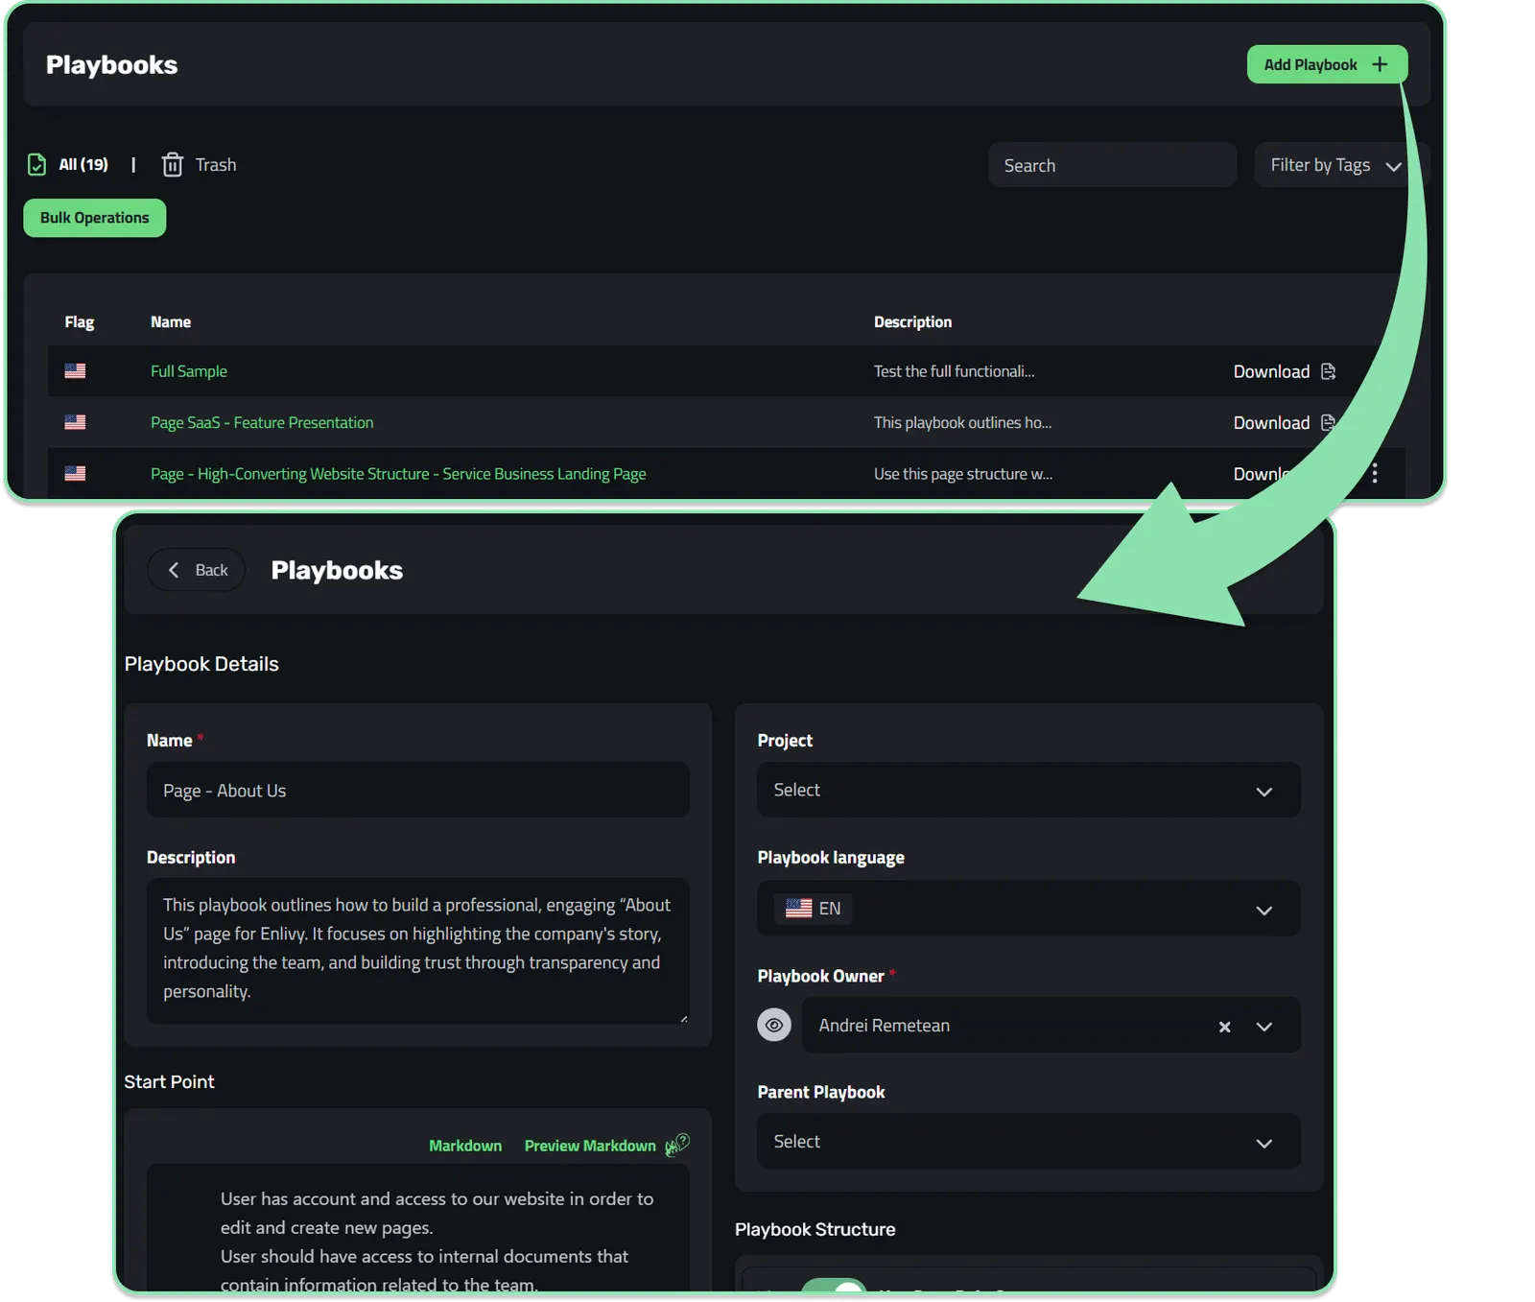Click Download text in Page SaaS row
Screen dimensions: 1535x1302
1271,423
